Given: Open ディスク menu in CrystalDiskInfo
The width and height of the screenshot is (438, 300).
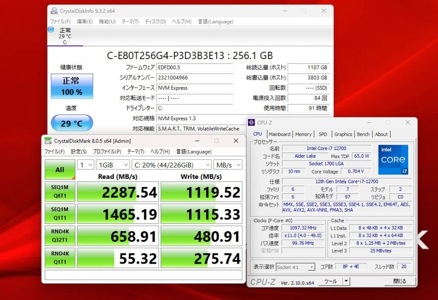Looking at the screenshot, I should pos(155,21).
